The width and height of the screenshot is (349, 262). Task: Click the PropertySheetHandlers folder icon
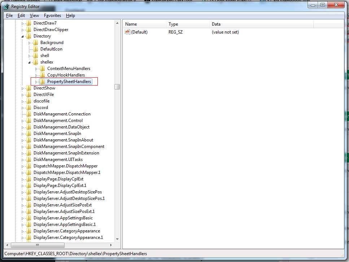point(42,82)
